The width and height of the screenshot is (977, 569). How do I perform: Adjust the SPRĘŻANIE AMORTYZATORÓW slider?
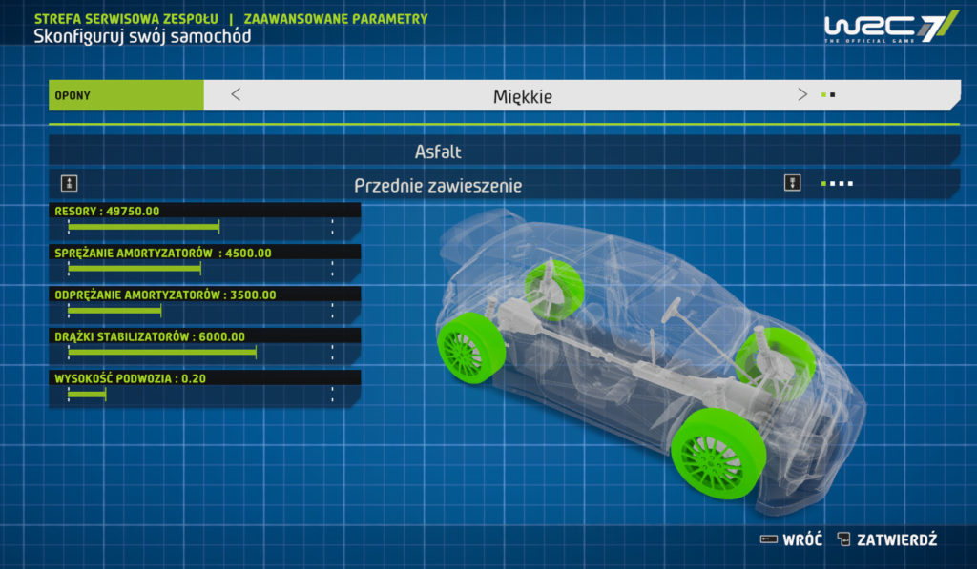200,269
